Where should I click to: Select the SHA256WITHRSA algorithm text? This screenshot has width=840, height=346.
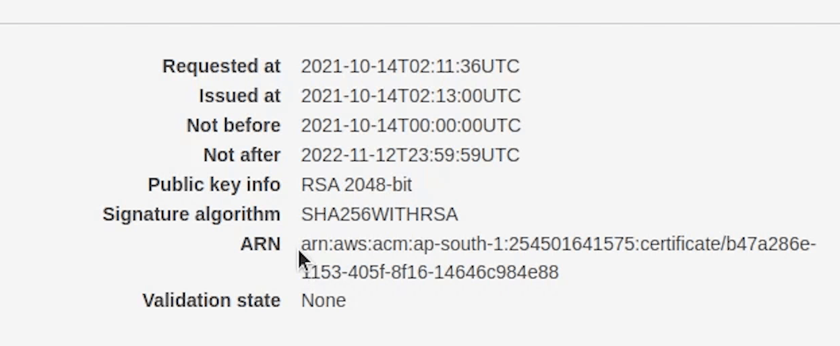pyautogui.click(x=379, y=215)
